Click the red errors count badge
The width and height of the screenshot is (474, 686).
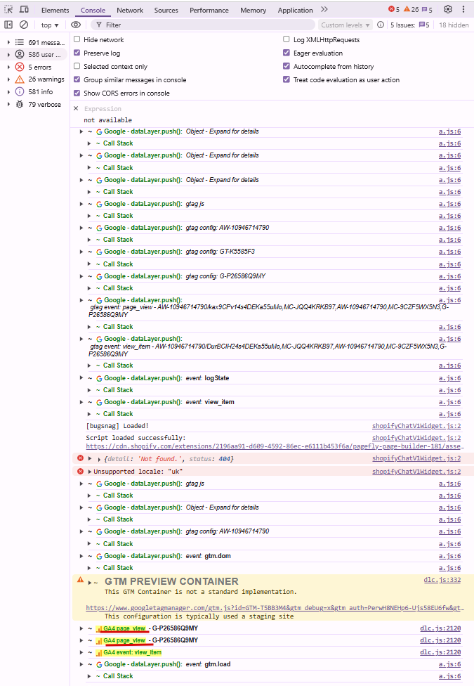click(394, 10)
